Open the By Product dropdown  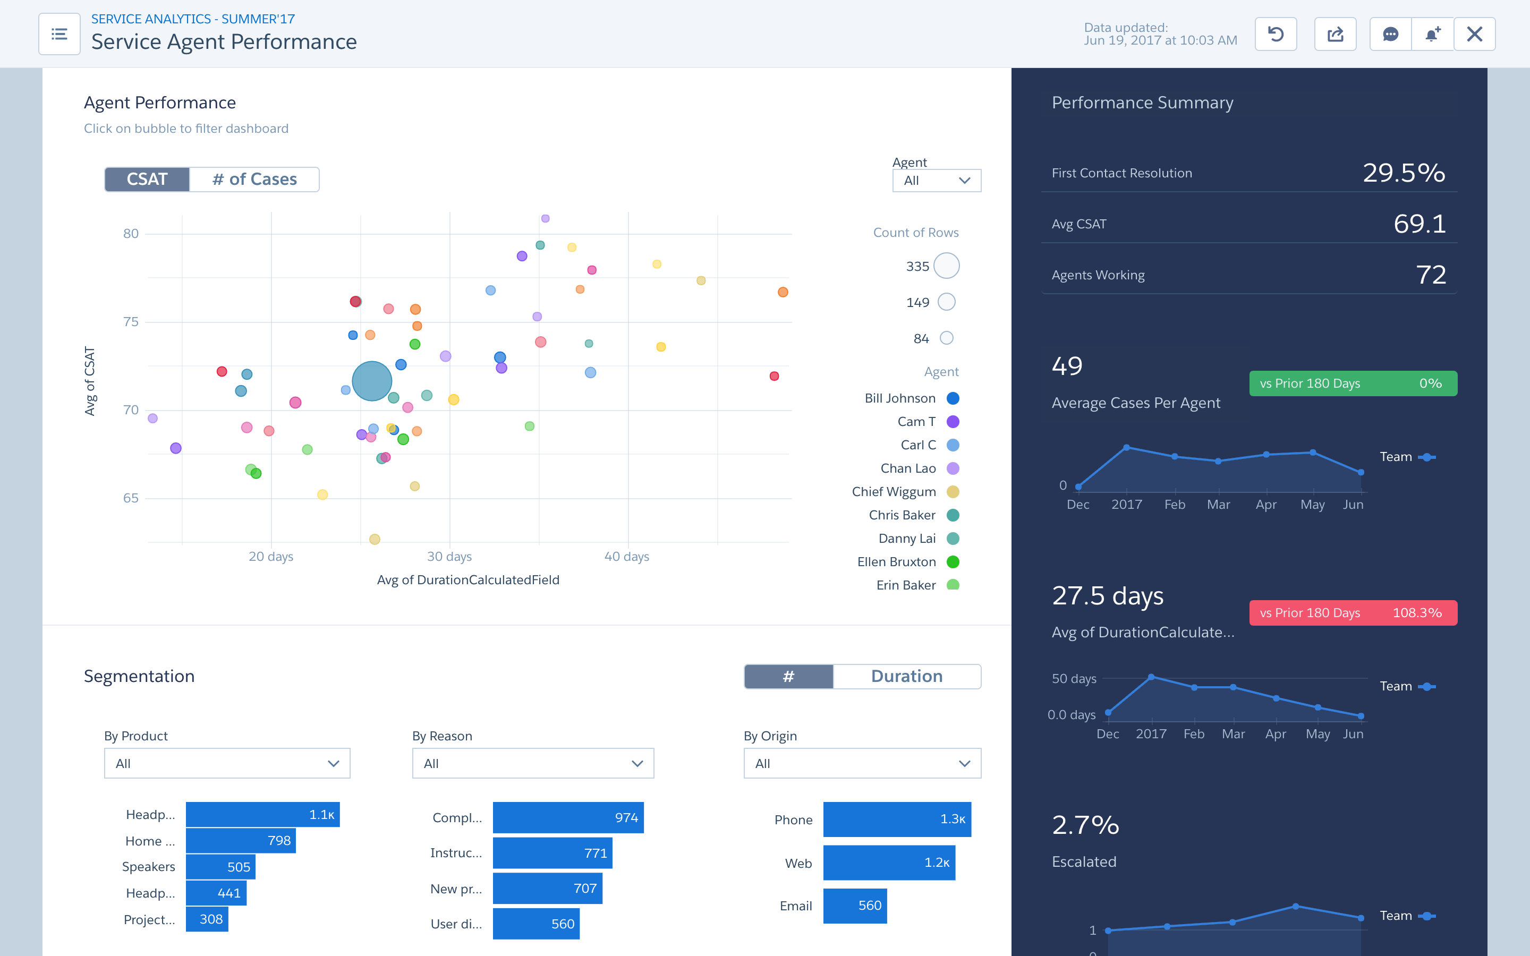pyautogui.click(x=227, y=763)
